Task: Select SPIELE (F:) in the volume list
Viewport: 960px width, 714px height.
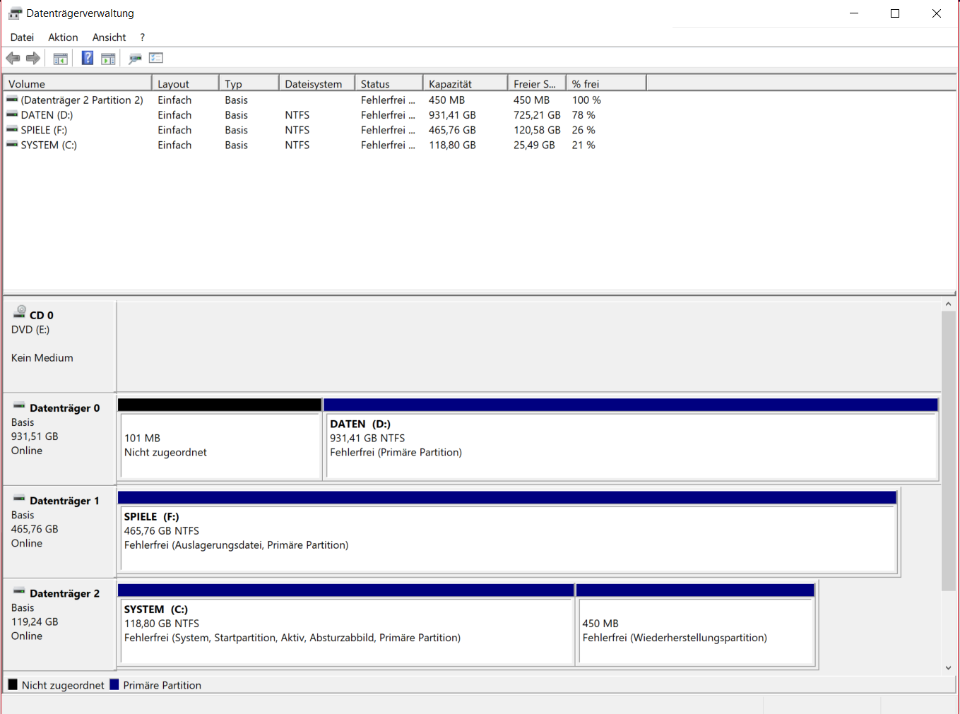Action: (x=44, y=130)
